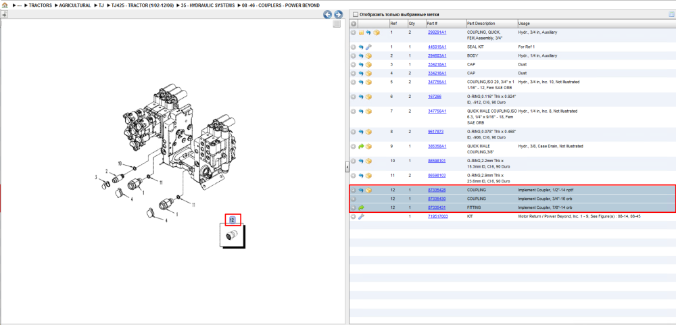
Task: Select callout 3 on the diagram
Action: point(96,177)
